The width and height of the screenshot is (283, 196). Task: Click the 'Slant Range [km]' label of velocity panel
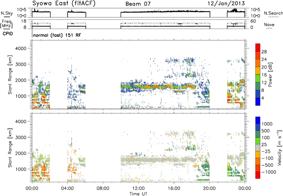coord(10,148)
